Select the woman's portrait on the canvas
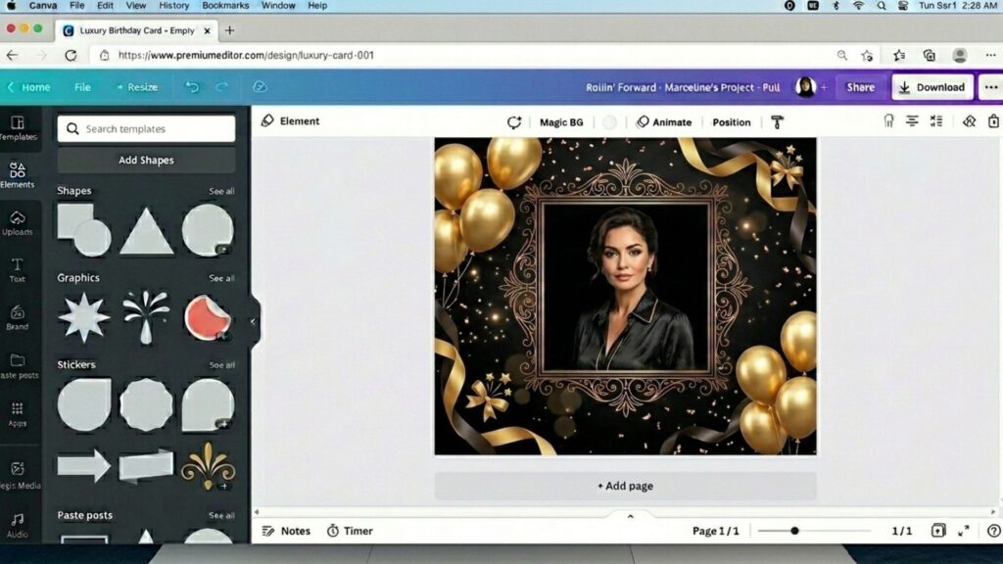 click(625, 288)
